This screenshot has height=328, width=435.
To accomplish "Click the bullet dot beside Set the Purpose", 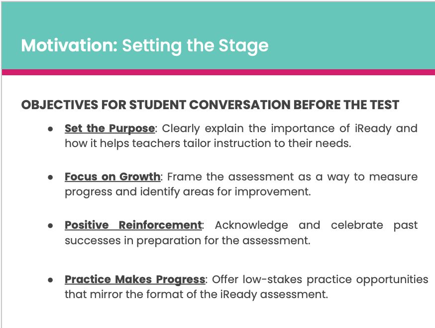I will click(50, 129).
